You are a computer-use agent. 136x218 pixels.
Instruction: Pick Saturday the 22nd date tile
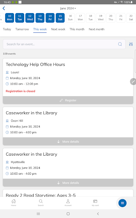(131, 18)
